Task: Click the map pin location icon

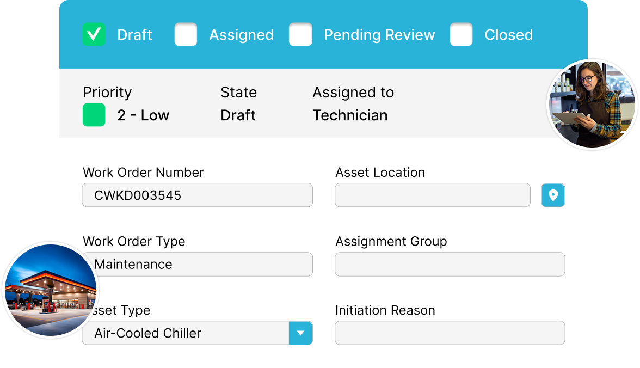Action: pyautogui.click(x=553, y=195)
